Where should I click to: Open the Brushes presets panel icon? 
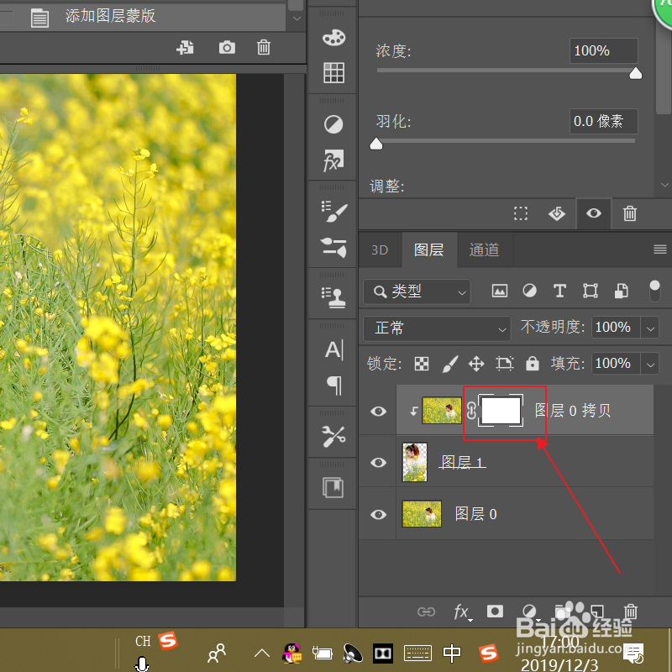(333, 247)
